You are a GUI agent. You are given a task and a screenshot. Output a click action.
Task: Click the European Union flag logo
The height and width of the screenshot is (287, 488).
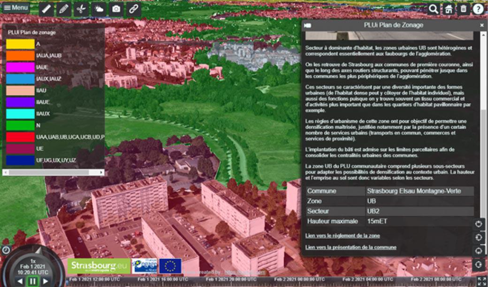pyautogui.click(x=170, y=266)
